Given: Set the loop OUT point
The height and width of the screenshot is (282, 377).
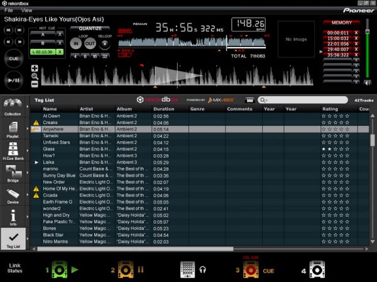Looking at the screenshot, I should click(x=90, y=44).
